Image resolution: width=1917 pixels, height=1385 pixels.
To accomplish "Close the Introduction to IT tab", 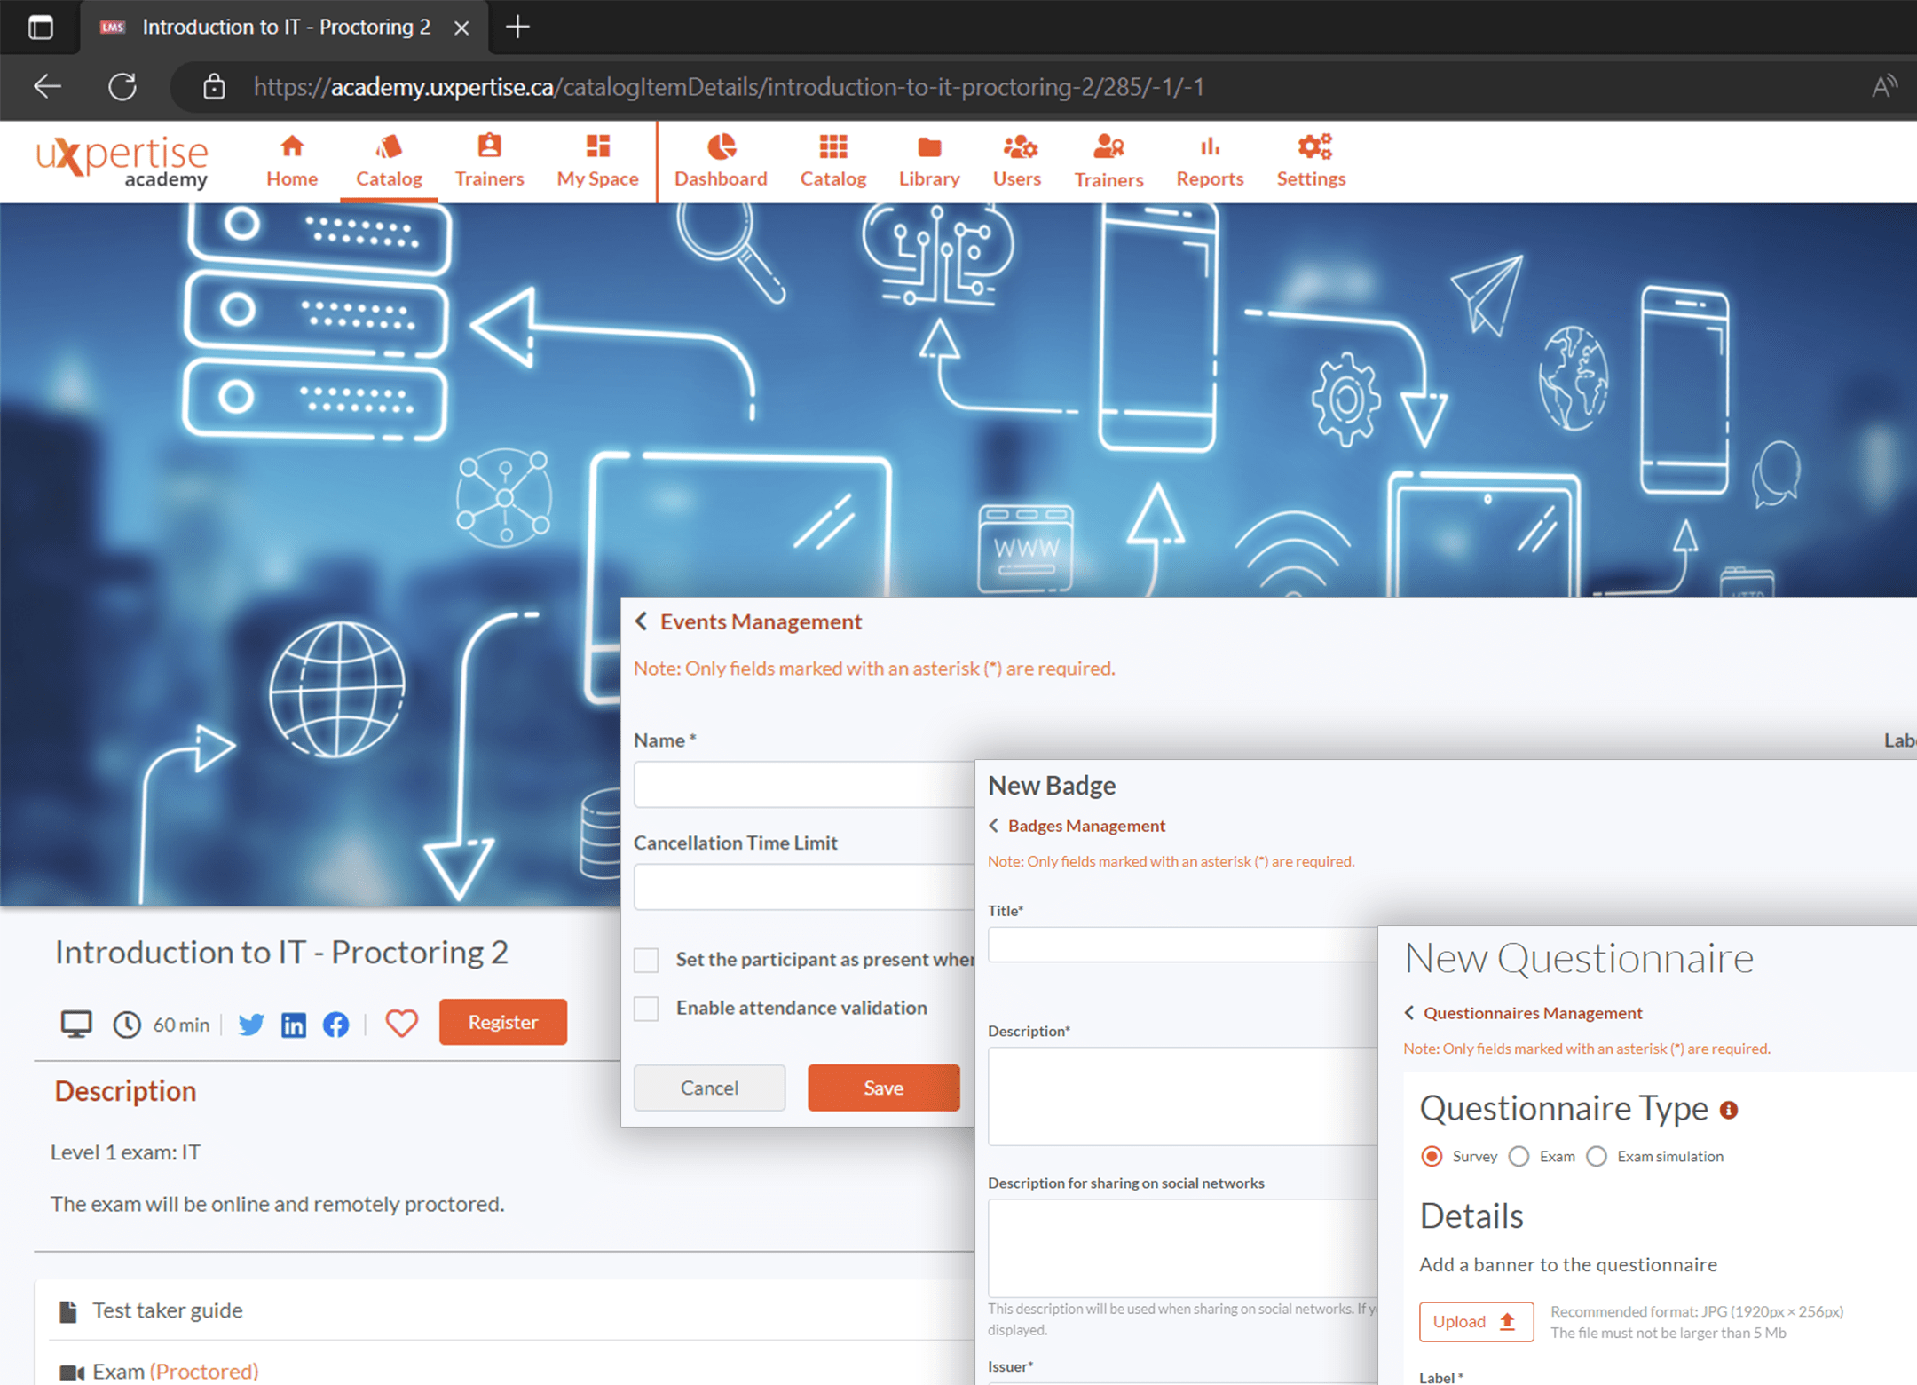I will coord(461,28).
